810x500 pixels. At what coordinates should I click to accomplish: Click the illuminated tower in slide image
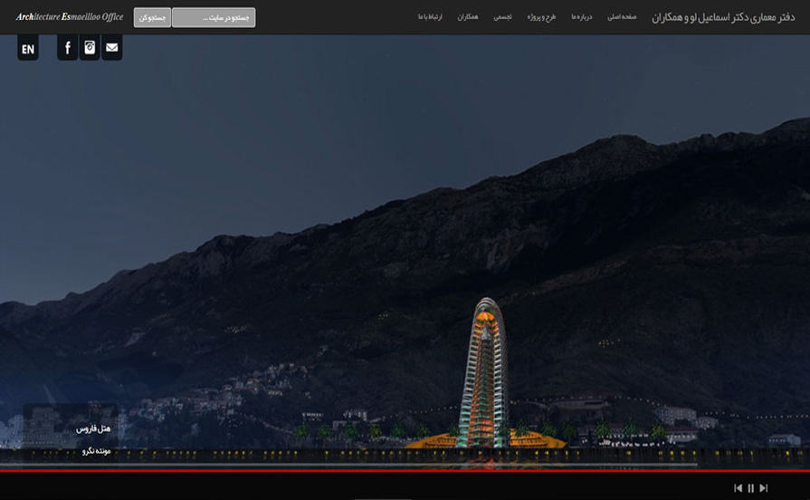(x=486, y=371)
